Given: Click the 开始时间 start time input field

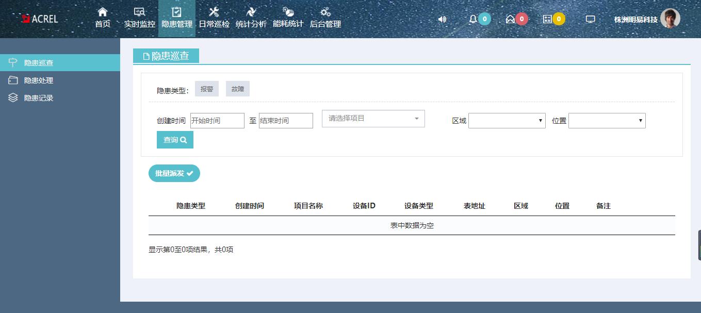Looking at the screenshot, I should [x=217, y=120].
